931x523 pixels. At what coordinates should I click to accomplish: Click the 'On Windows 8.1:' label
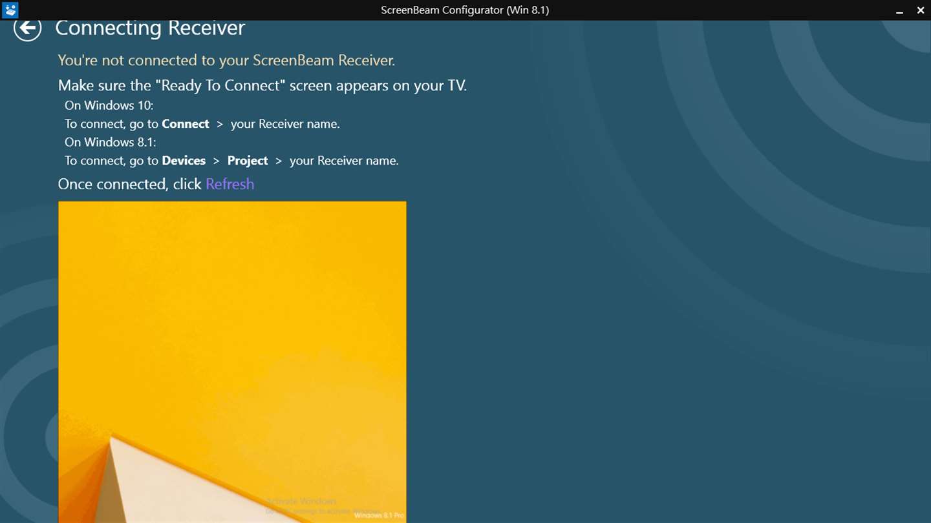pos(111,142)
